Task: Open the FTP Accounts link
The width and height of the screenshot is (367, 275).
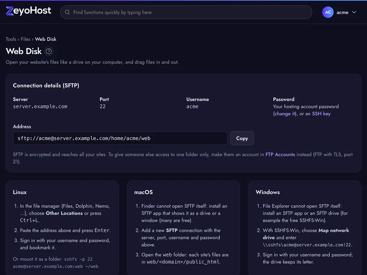Action: (280, 155)
